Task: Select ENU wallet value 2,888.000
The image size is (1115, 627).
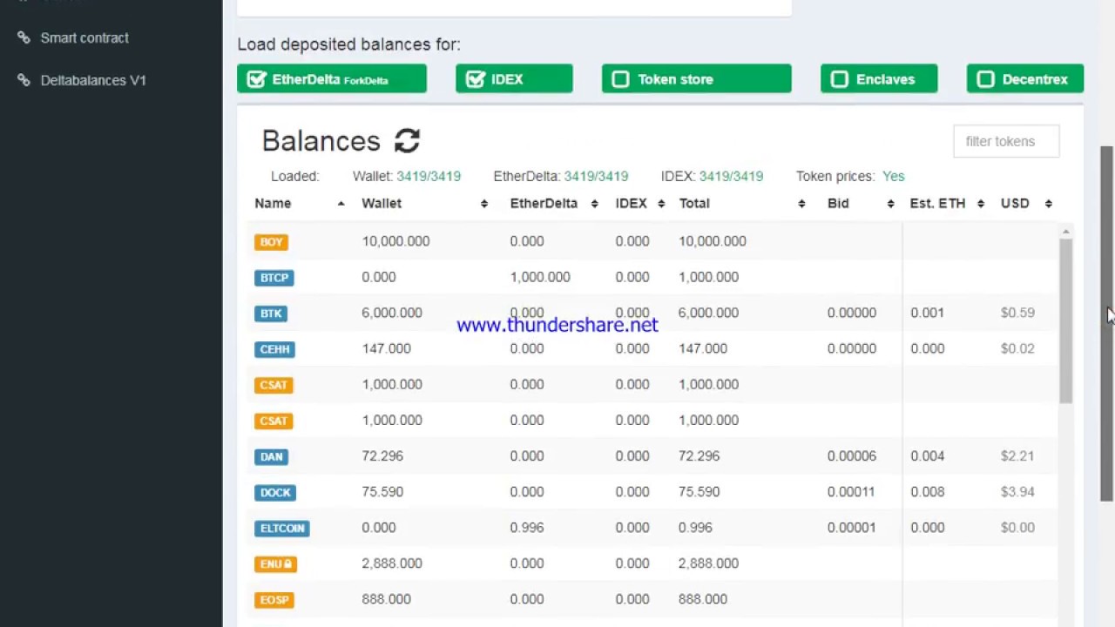Action: [x=392, y=563]
